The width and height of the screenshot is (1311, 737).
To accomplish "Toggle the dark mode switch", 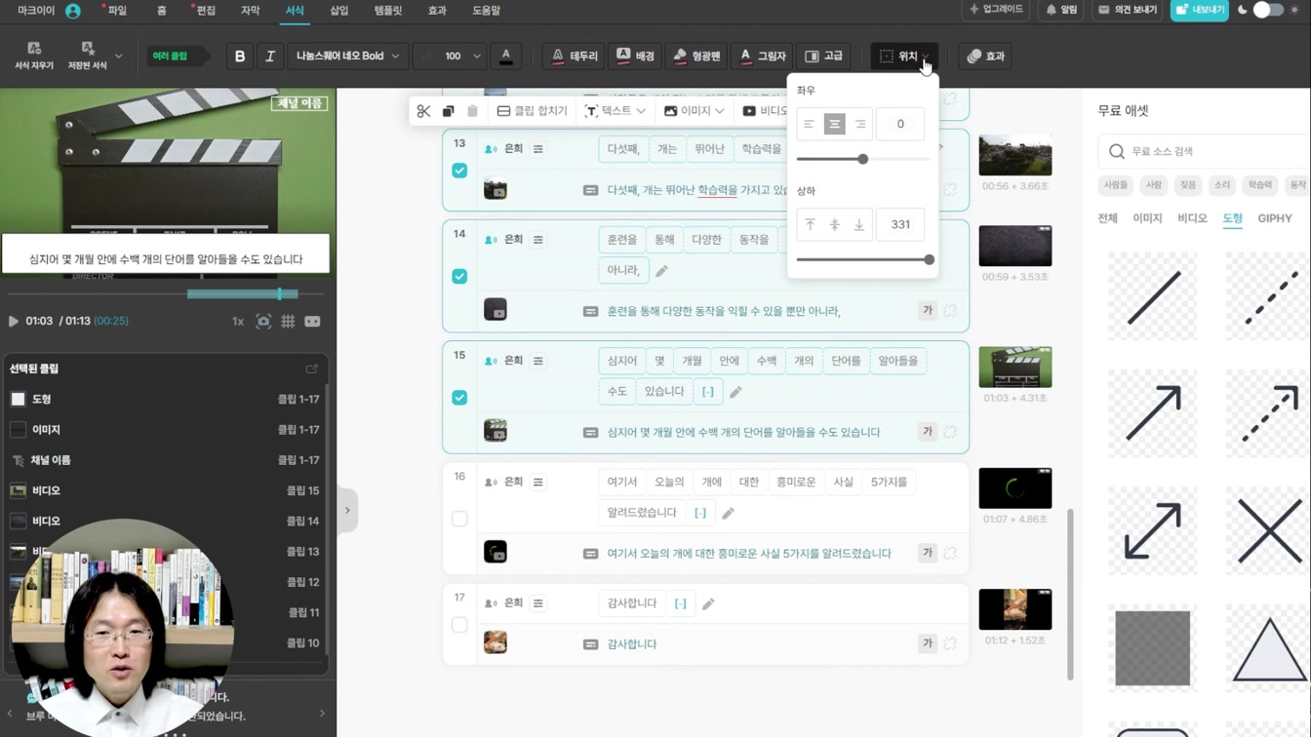I will [x=1268, y=10].
